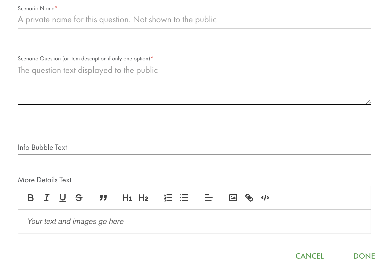Click the DONE button
Screen dimensions: 390x270
point(364,256)
